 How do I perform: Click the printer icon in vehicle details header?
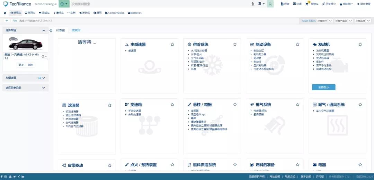pyautogui.click(x=39, y=78)
